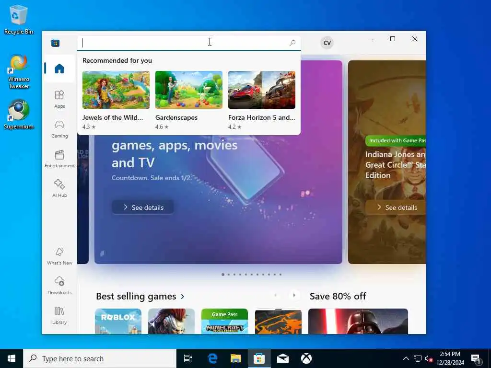Go to the Gaming section
The height and width of the screenshot is (368, 491).
click(59, 129)
